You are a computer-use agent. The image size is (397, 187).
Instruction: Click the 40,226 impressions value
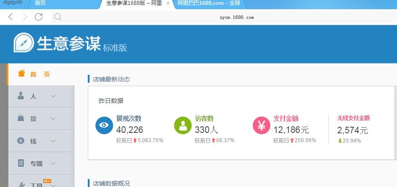click(130, 130)
